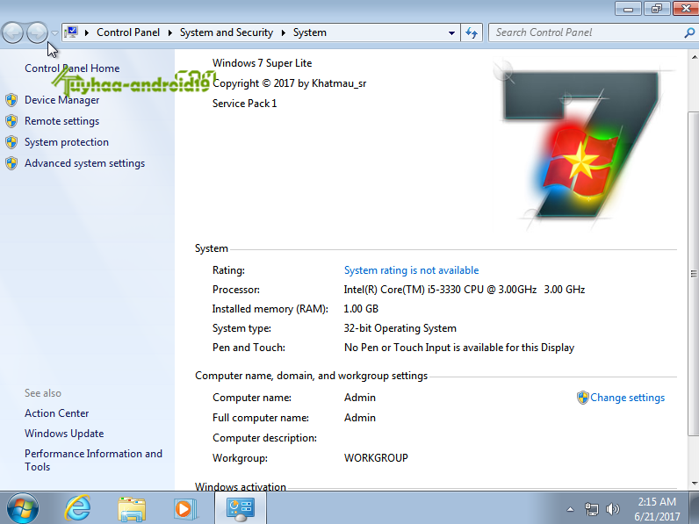This screenshot has height=524, width=699.
Task: Click the WORKGROUP value
Action: click(376, 458)
